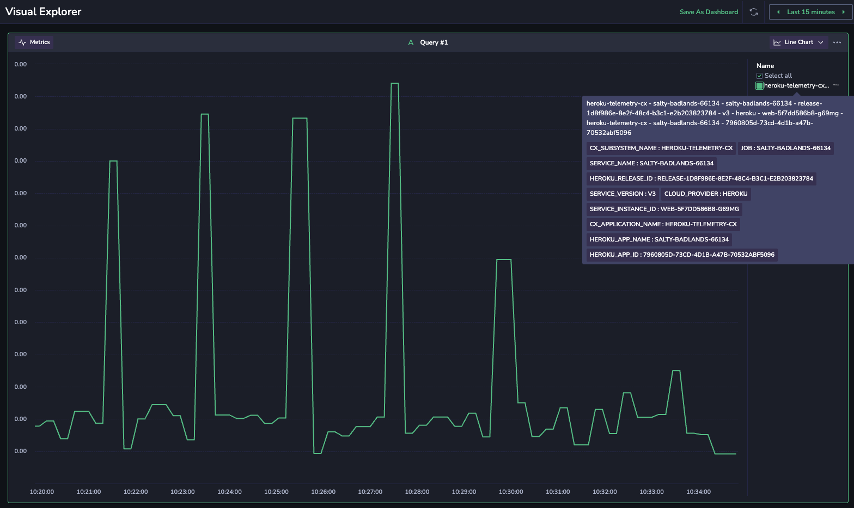Open the Last 15 minutes time picker
The height and width of the screenshot is (508, 854).
[x=810, y=12]
